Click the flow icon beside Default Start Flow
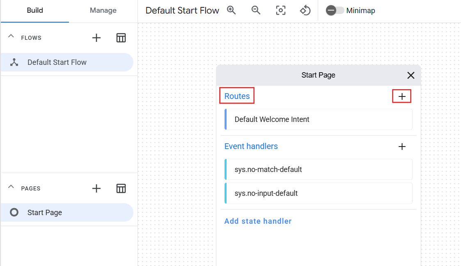461x266 pixels. tap(14, 62)
